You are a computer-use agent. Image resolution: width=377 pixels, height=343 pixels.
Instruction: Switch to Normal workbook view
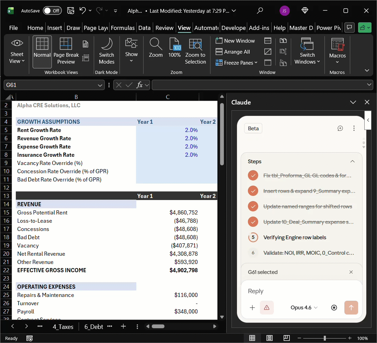(42, 51)
